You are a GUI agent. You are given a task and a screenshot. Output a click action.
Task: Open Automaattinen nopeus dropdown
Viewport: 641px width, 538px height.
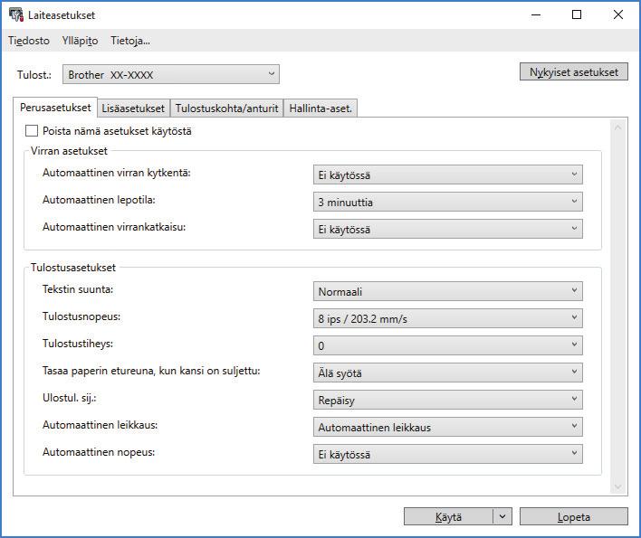pyautogui.click(x=447, y=454)
